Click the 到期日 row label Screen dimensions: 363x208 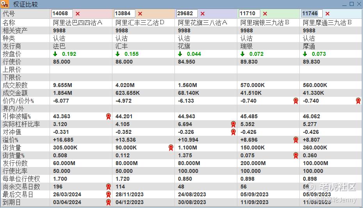pos(12,202)
